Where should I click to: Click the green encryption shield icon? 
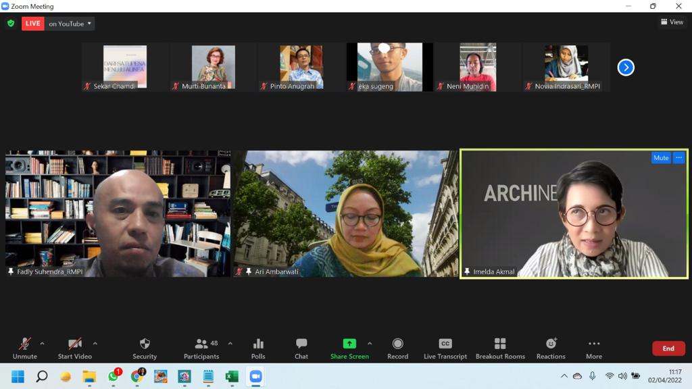pos(11,24)
